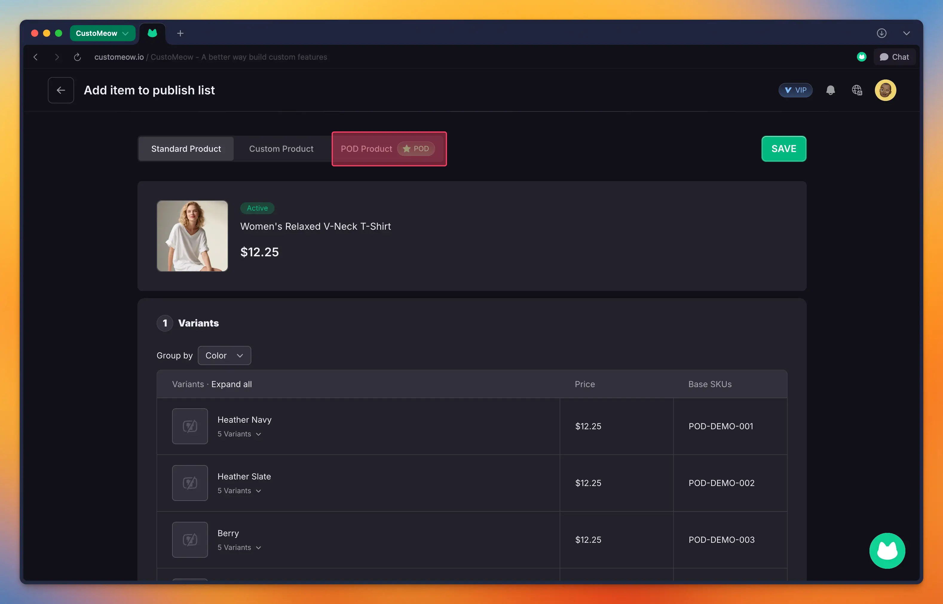Click the Heather Navy image placeholder icon
Screen dimensions: 943x604
pos(190,426)
